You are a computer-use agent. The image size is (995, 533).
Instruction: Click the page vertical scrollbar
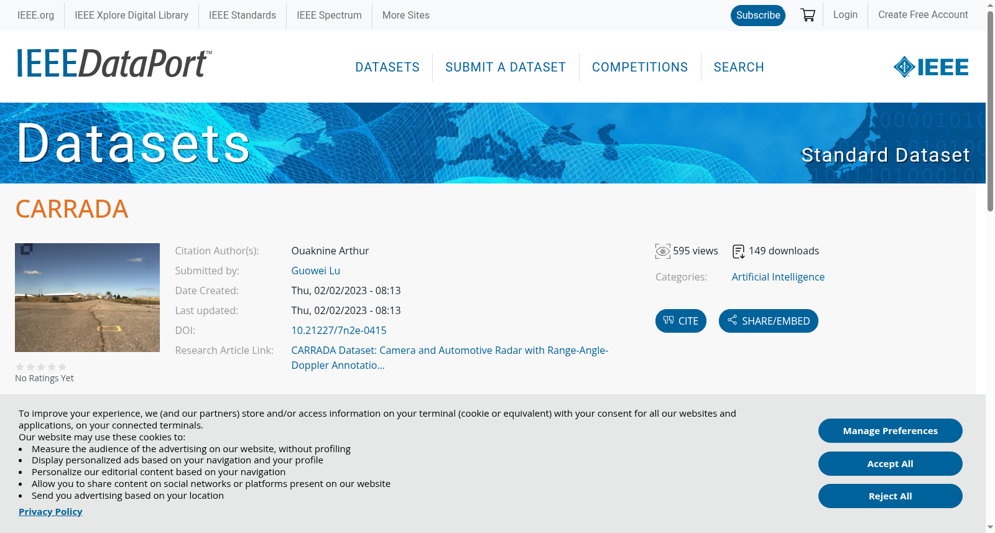(990, 112)
